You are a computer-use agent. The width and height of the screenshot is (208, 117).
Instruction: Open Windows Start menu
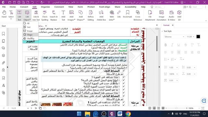[x=79, y=114]
